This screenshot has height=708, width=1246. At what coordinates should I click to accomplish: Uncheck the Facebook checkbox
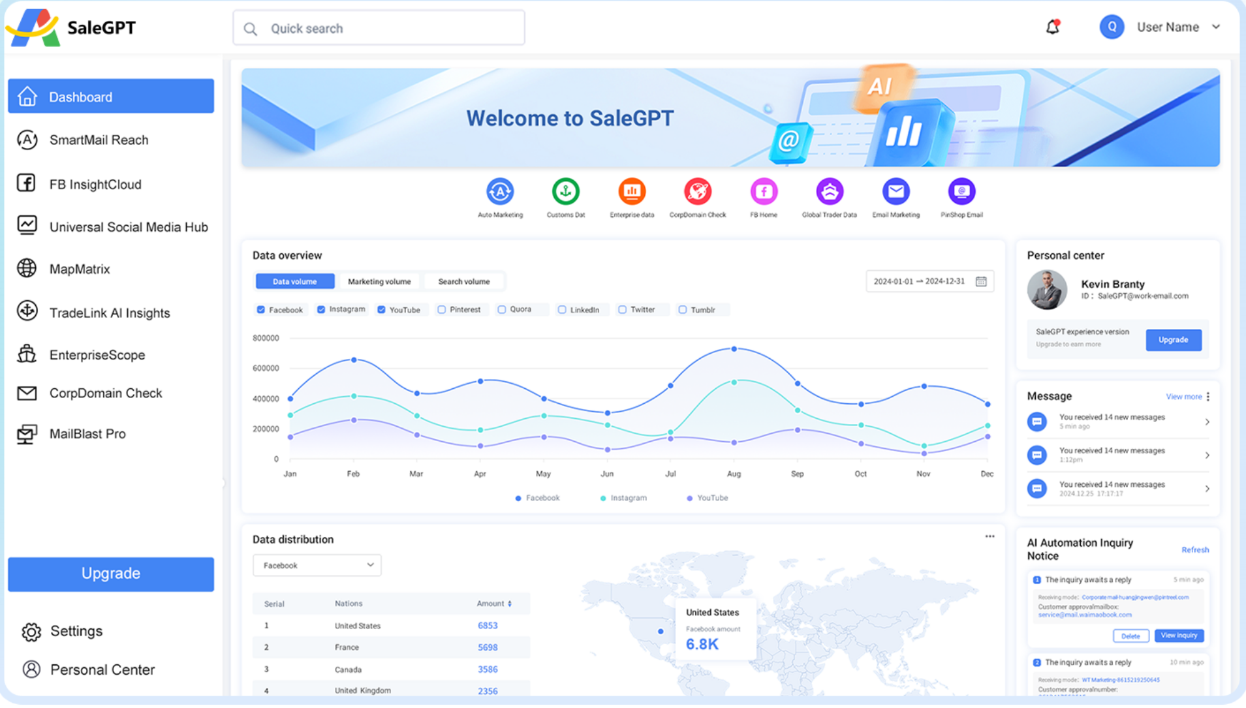[x=261, y=310]
